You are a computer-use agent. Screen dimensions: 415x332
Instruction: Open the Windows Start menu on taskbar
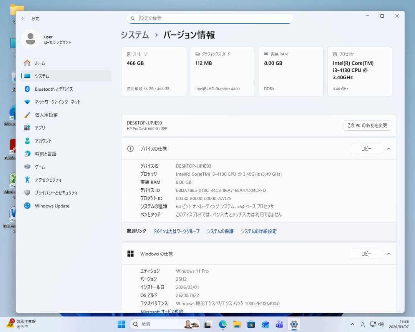pyautogui.click(x=121, y=324)
